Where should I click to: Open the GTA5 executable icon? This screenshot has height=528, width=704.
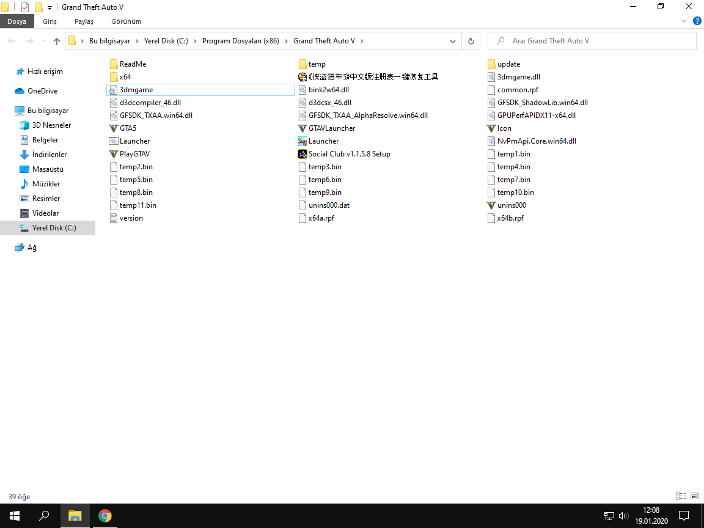(114, 128)
